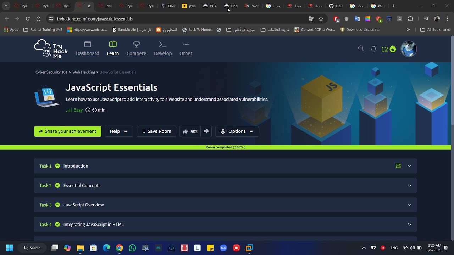
Task: Expand Task 2 Essential Concepts chevron
Action: (x=410, y=186)
